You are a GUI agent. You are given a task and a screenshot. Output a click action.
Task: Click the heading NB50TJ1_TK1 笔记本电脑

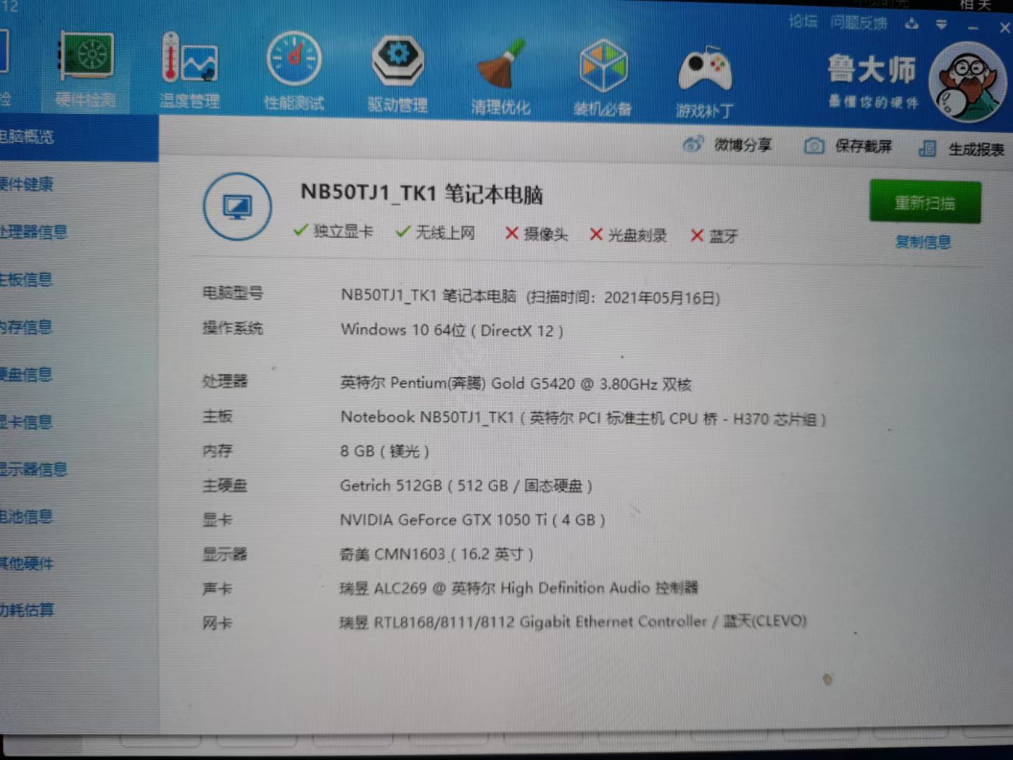coord(422,194)
